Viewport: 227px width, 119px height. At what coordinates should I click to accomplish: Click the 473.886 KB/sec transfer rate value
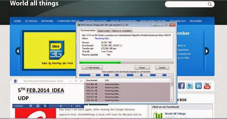coord(109,49)
